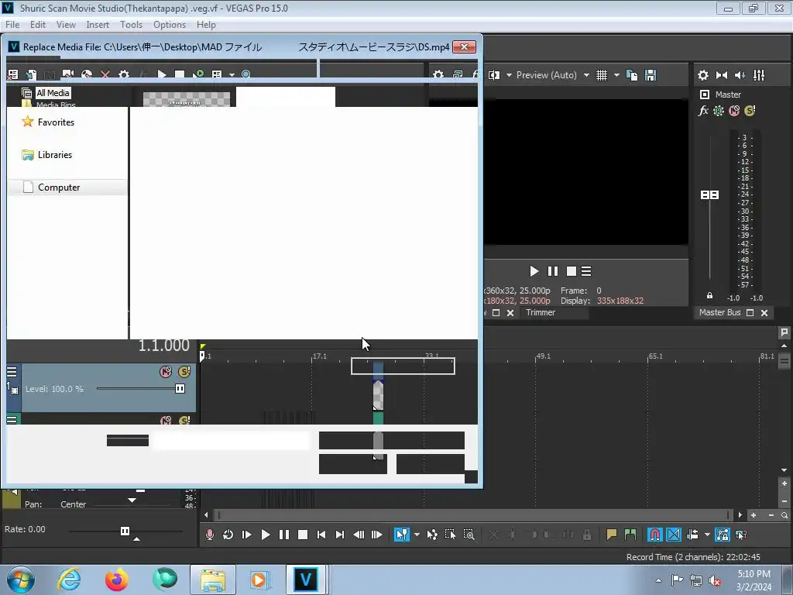This screenshot has height=595, width=793.
Task: Click the Master automation settings icon
Action: click(719, 111)
